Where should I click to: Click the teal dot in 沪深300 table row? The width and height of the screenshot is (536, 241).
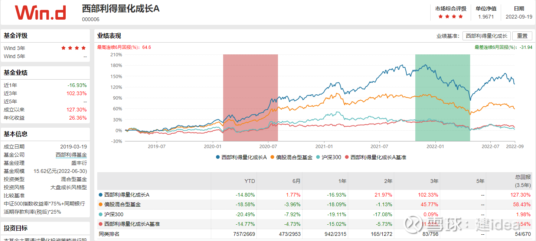(x=101, y=214)
